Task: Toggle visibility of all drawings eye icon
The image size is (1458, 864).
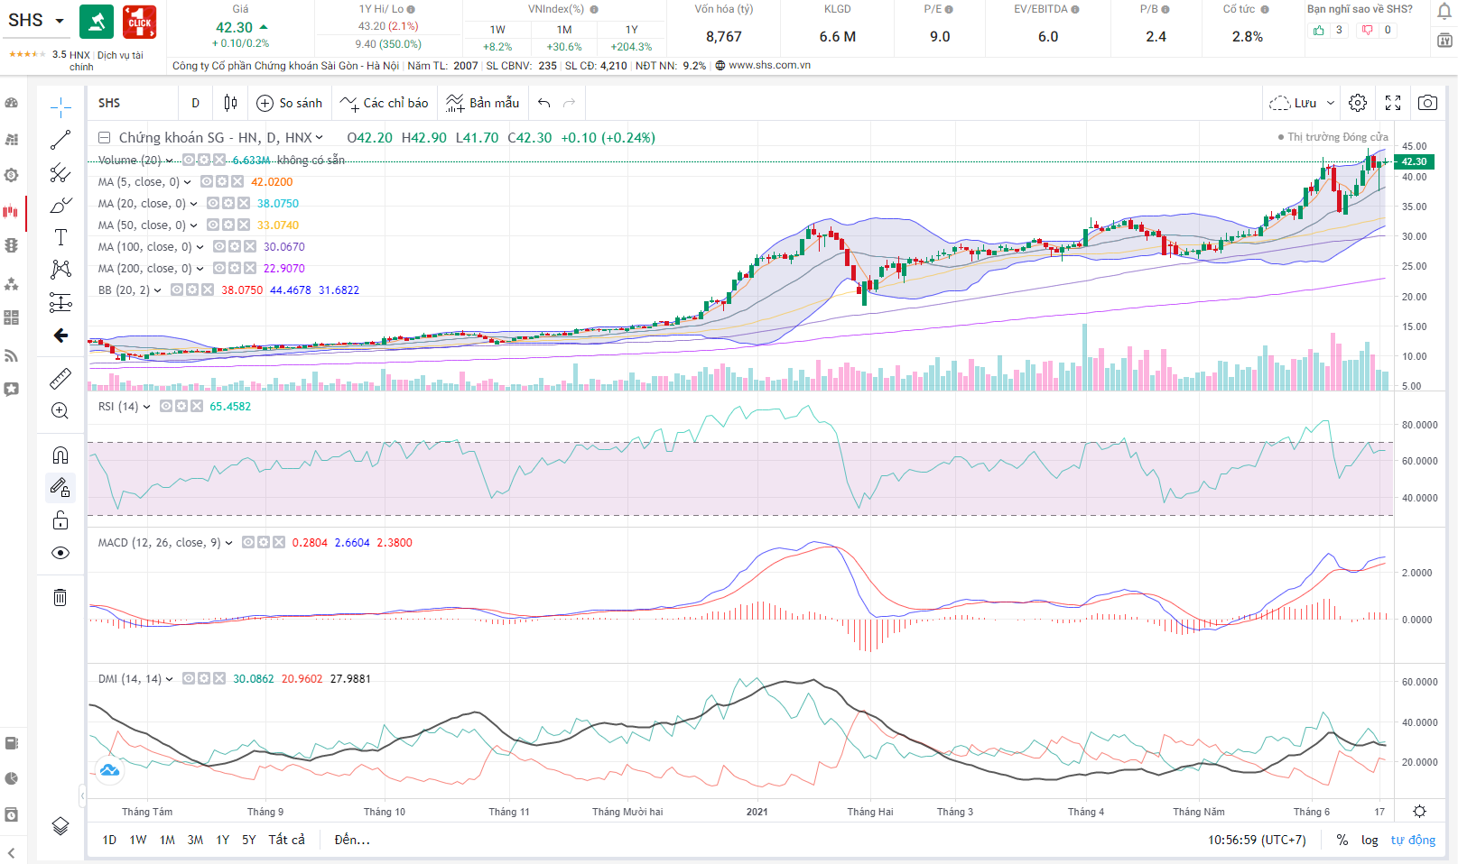Action: (x=60, y=553)
